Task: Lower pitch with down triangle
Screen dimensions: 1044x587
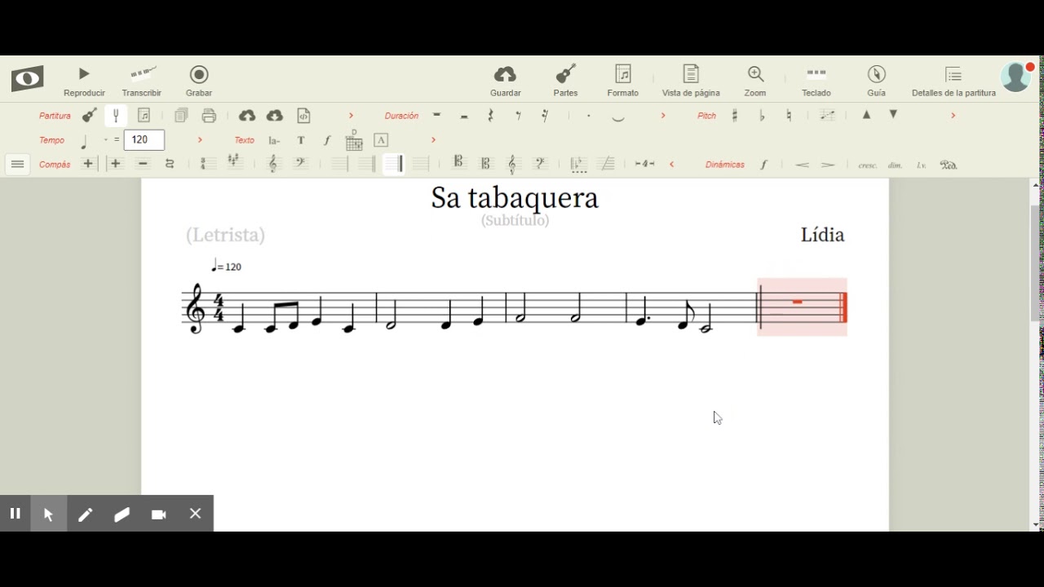Action: pyautogui.click(x=893, y=115)
